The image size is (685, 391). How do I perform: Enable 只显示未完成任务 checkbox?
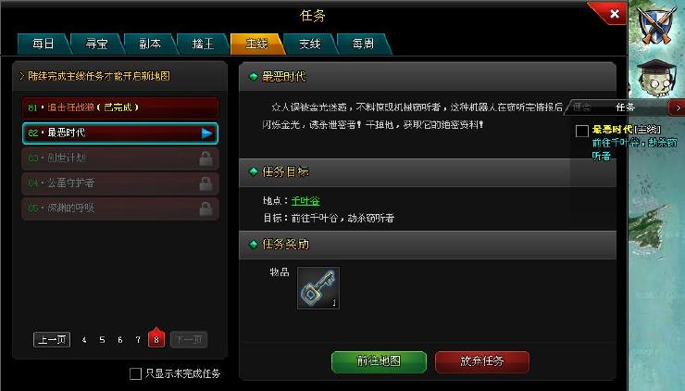[x=135, y=373]
